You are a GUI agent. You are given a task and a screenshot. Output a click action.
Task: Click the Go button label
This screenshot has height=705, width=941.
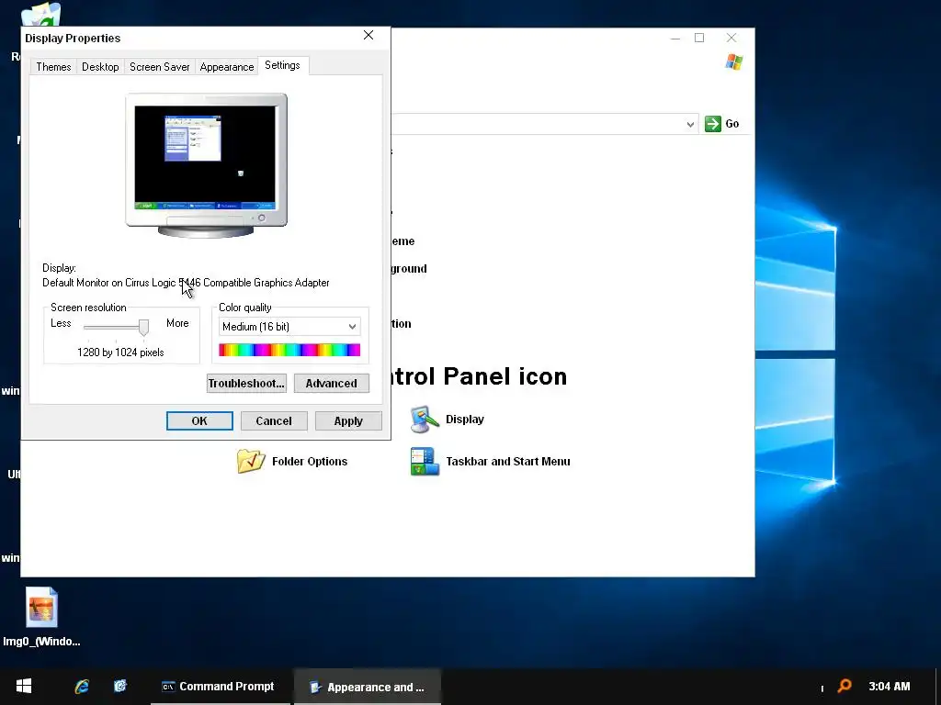click(732, 124)
